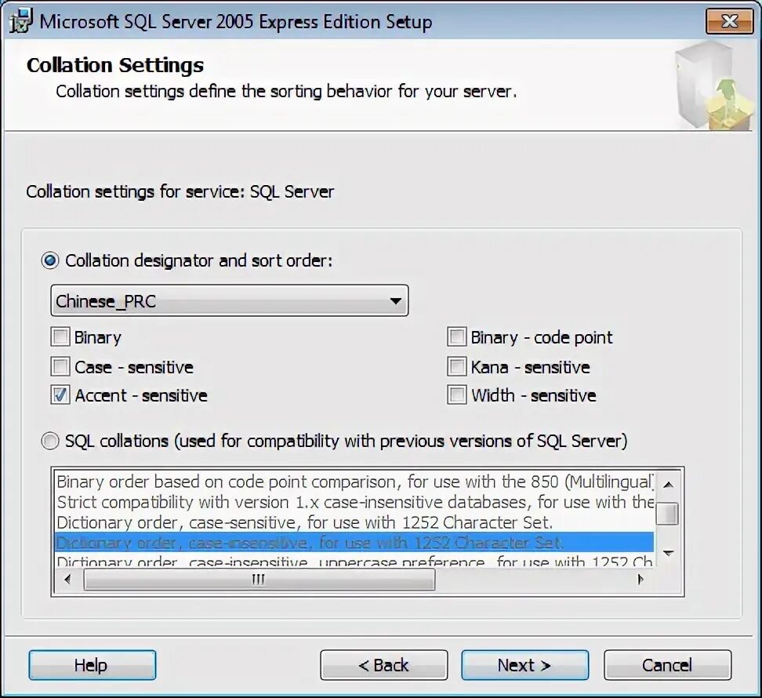Screen dimensions: 762x698
Task: Click the horizontal scroll left arrow
Action: coord(67,580)
